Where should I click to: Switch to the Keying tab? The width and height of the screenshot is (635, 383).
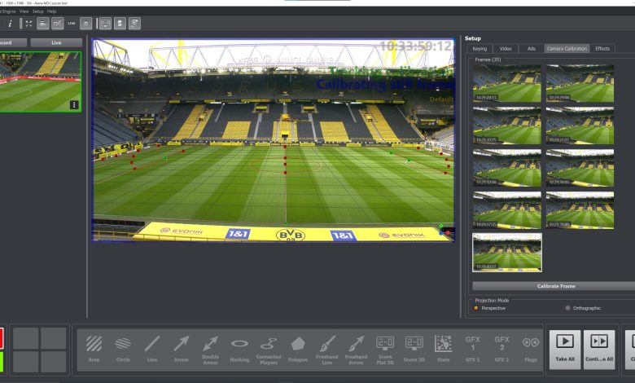[480, 49]
